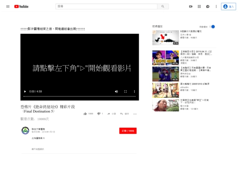
Task: Open the dinosaur game video thumbnail
Action: click(166, 38)
